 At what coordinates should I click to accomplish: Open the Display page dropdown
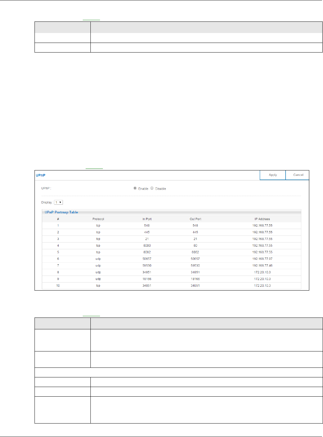pos(58,202)
